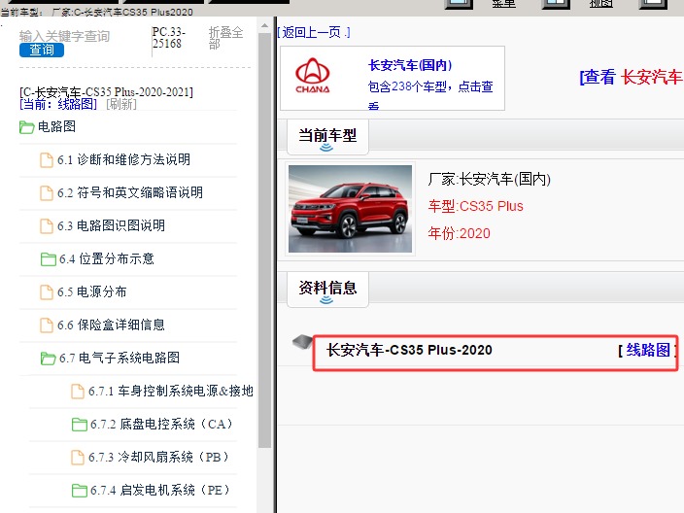Click the CHANA Changan logo
This screenshot has width=684, height=513.
click(313, 77)
